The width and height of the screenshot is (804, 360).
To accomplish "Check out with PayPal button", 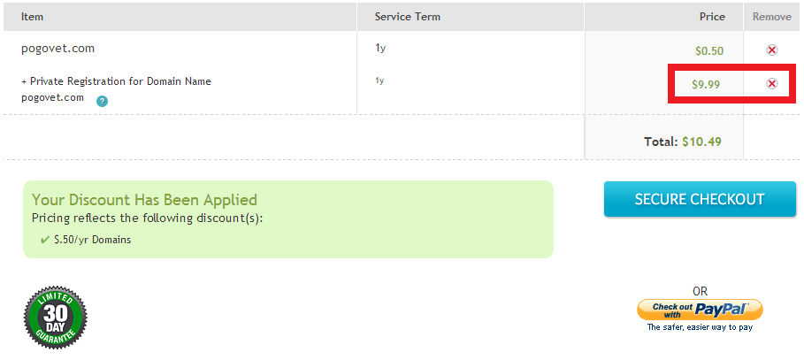I will [700, 309].
